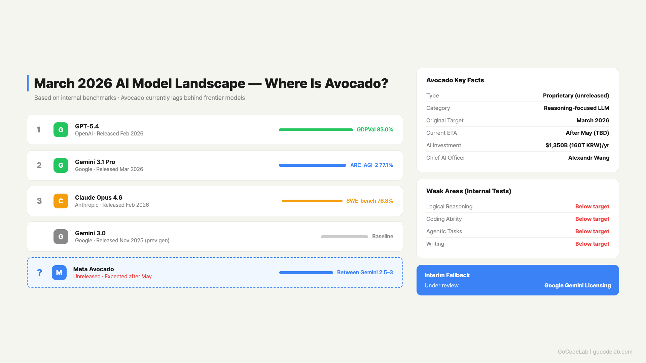
Task: Click the green G icon beside GPT-5.4
Action: (x=61, y=130)
